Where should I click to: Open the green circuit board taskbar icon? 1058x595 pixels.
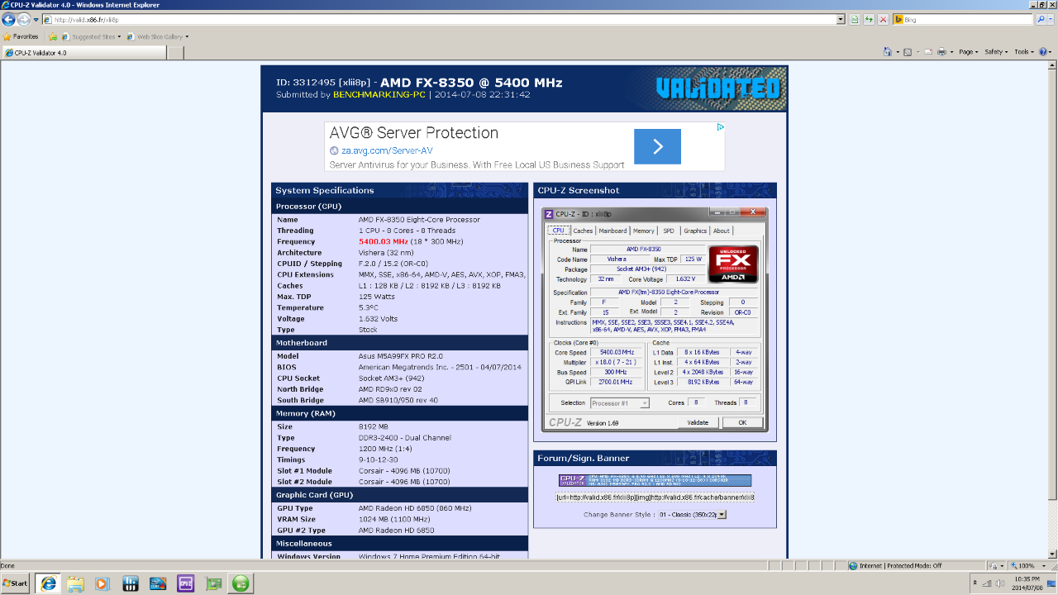coord(213,583)
